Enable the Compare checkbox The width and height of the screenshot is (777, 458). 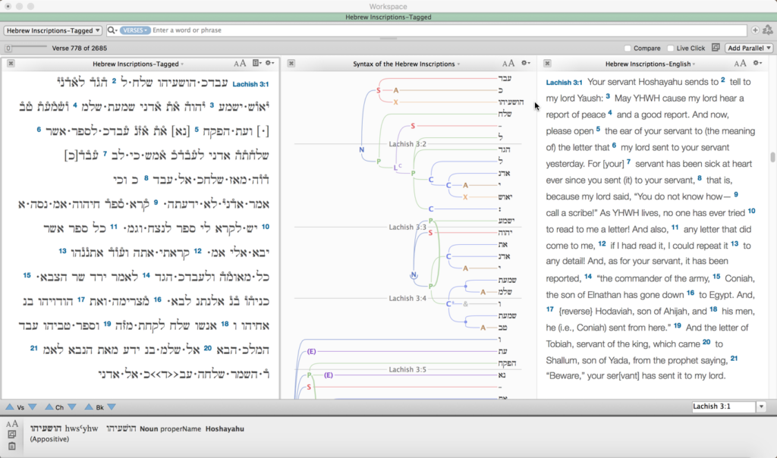click(629, 47)
